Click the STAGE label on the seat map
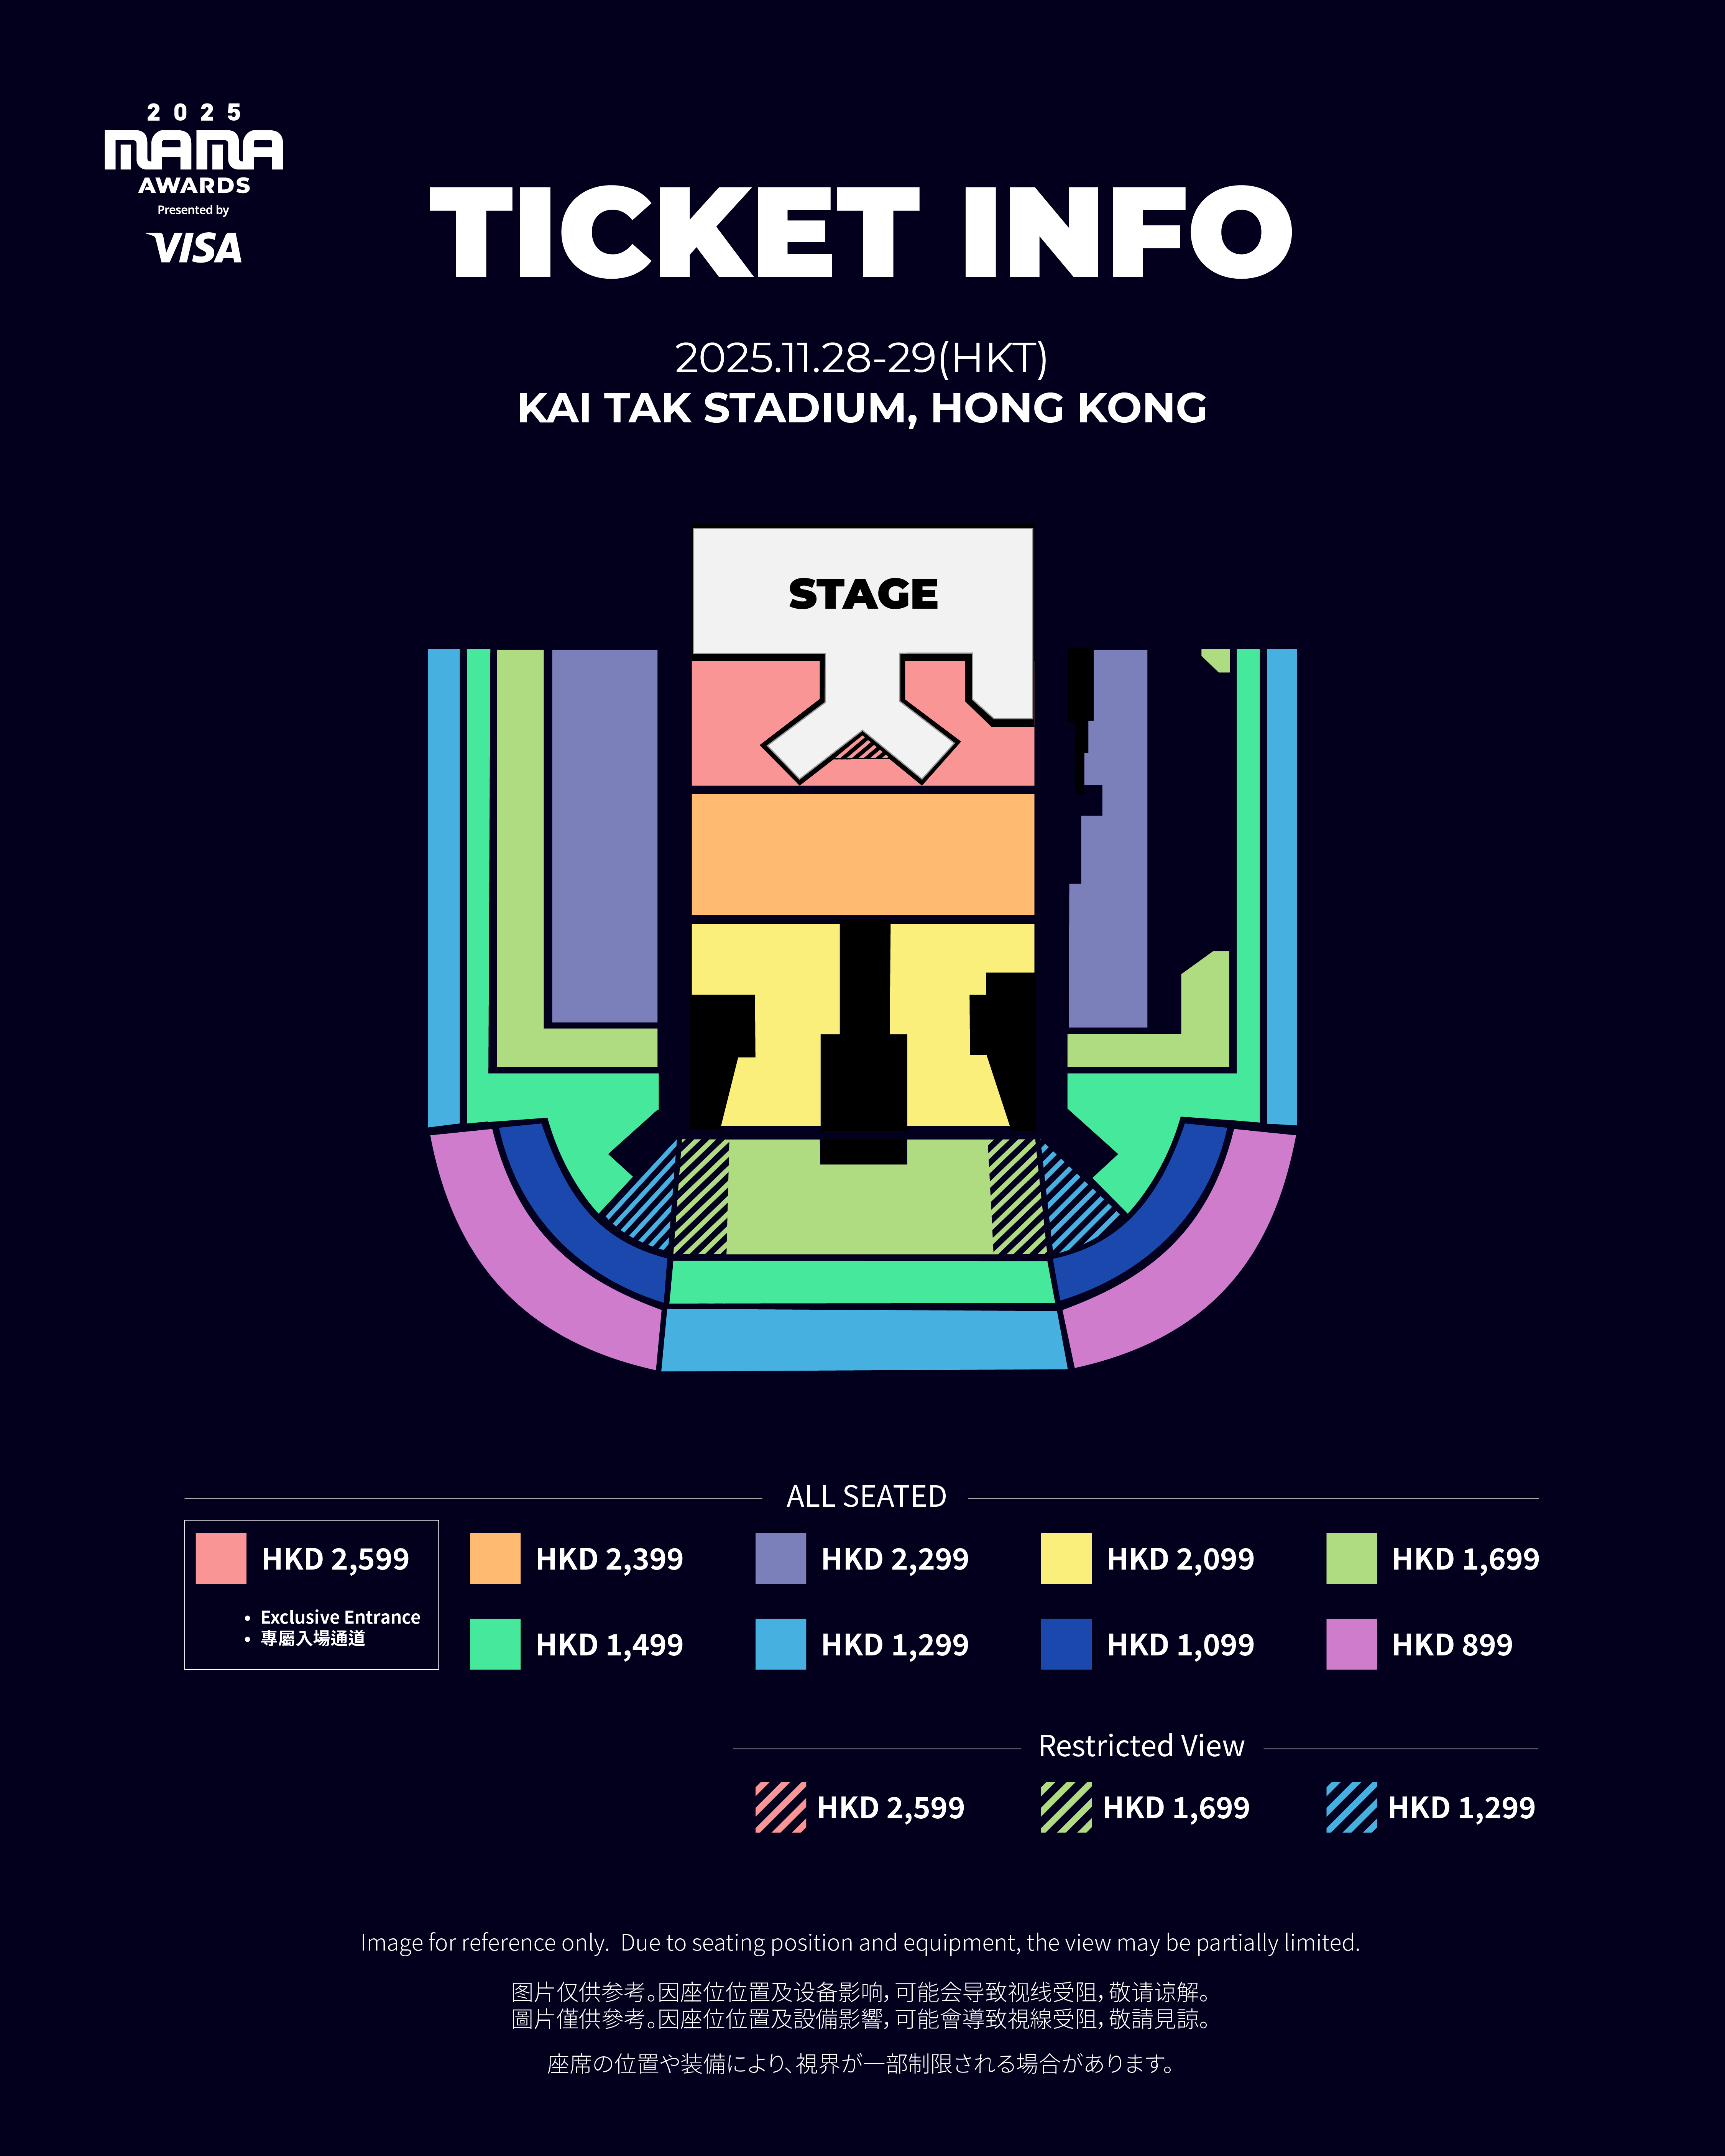 863,594
